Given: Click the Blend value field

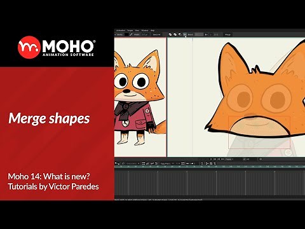Looking at the screenshot, I should click(199, 34).
